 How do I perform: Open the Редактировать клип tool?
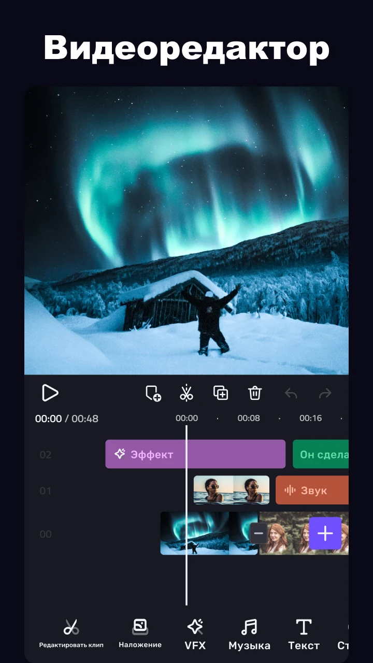(71, 634)
